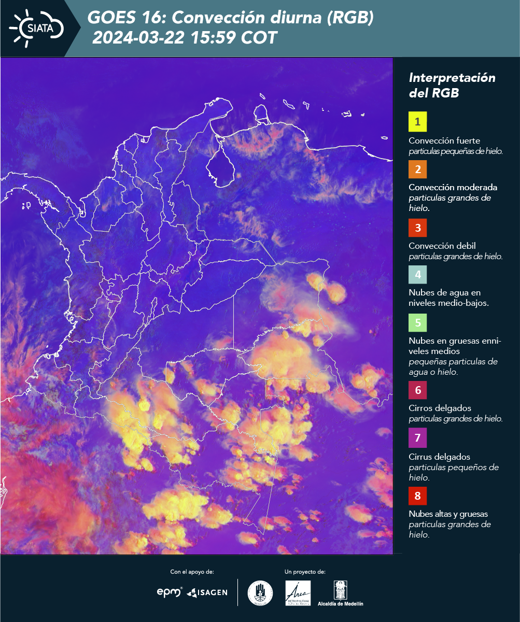This screenshot has height=622, width=520.
Task: Click the "Nubes altas y gruesas" legend label
Action: [x=448, y=514]
